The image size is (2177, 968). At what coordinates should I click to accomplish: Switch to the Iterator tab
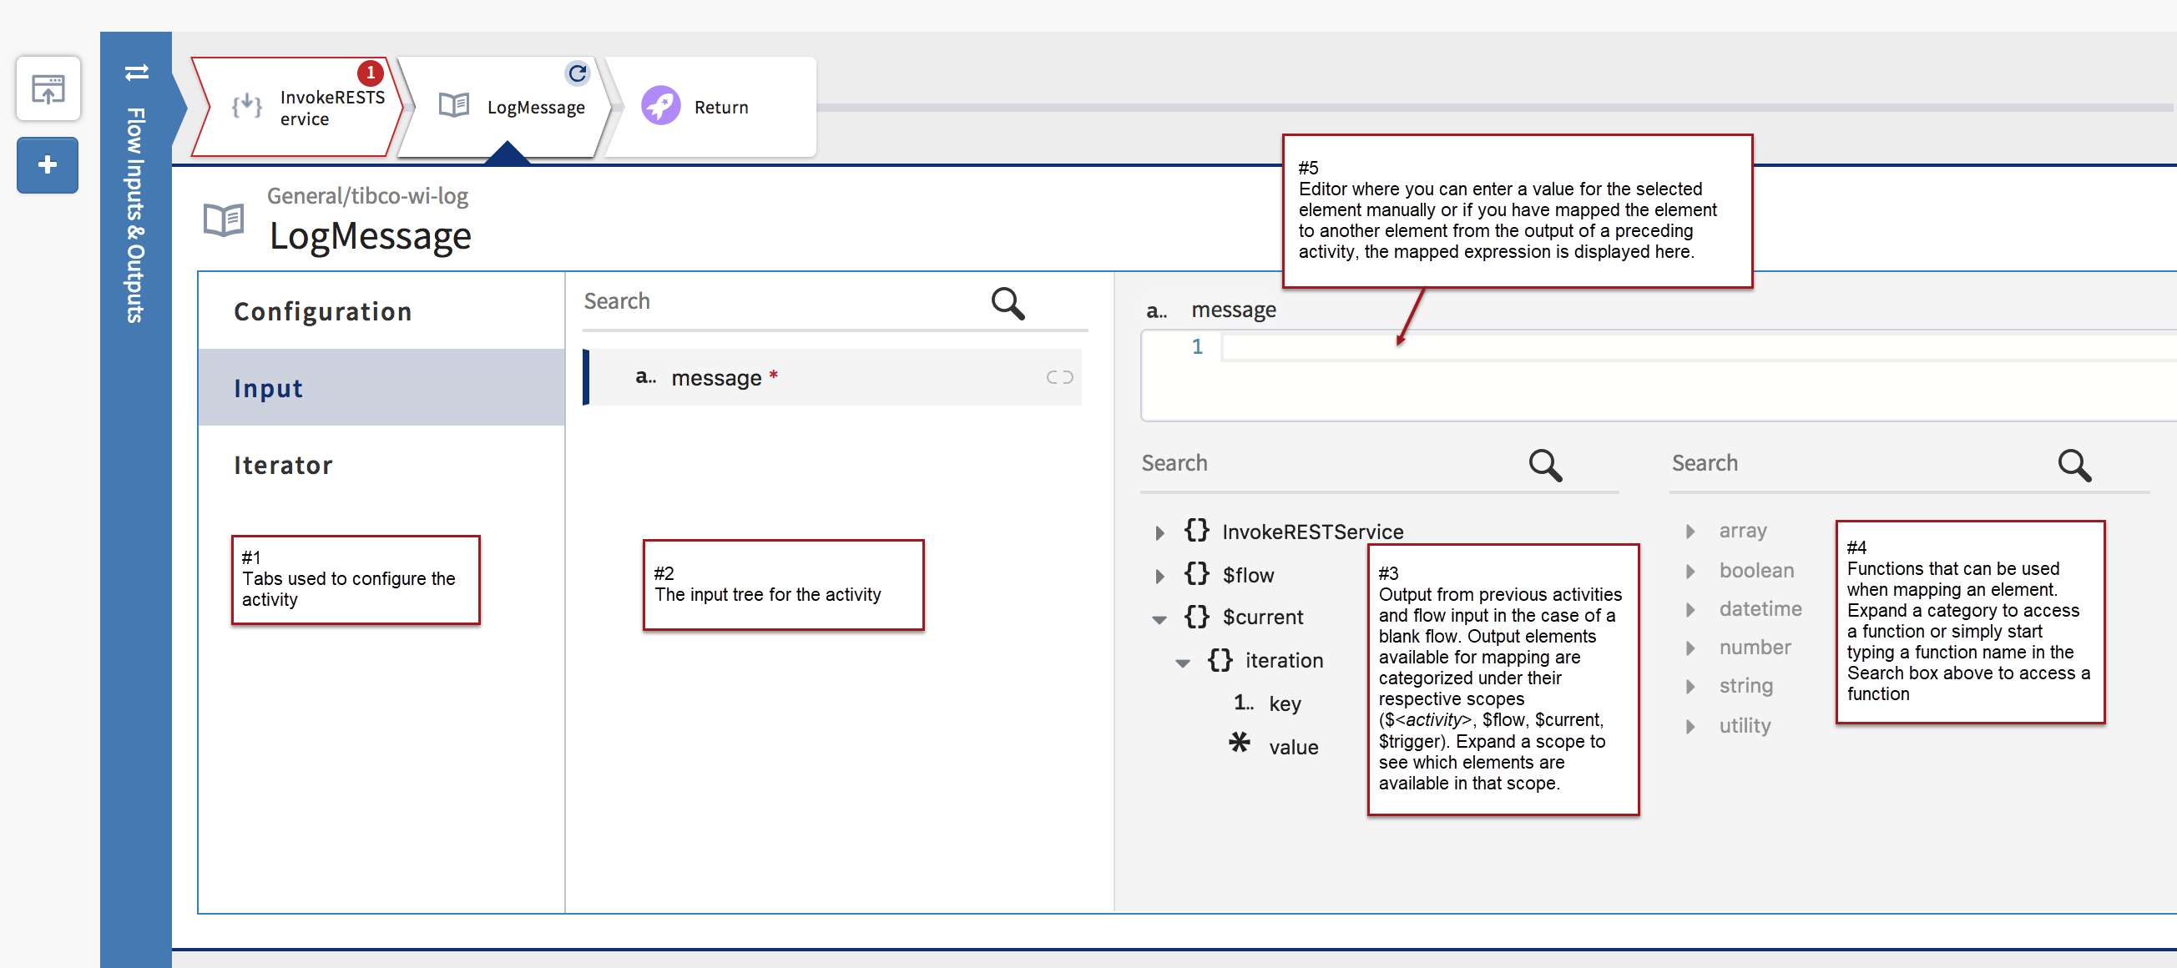[283, 465]
